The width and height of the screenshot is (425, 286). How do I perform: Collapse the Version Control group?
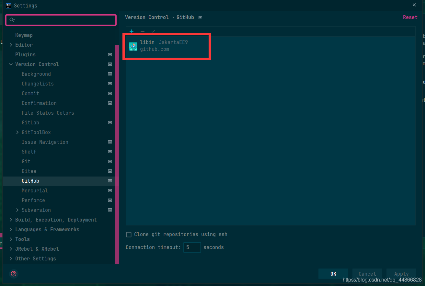click(11, 64)
